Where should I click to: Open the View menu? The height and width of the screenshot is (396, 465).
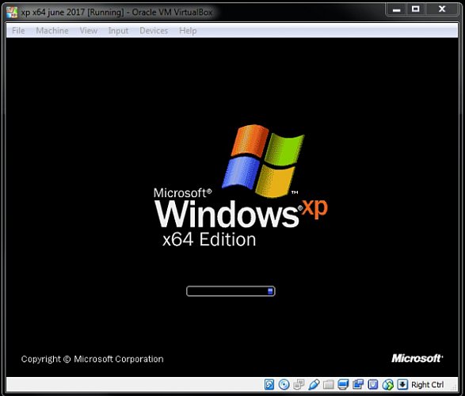pyautogui.click(x=89, y=31)
